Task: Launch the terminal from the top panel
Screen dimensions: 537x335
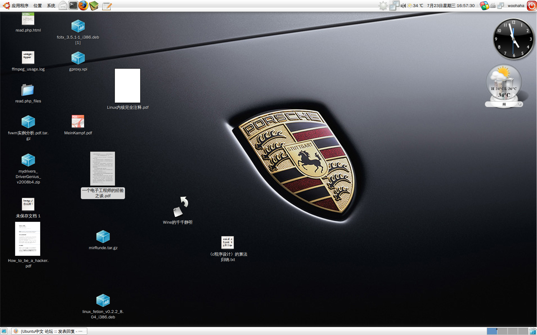Action: (x=73, y=5)
